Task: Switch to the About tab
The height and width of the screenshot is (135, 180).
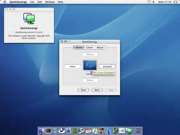Action: (x=100, y=48)
